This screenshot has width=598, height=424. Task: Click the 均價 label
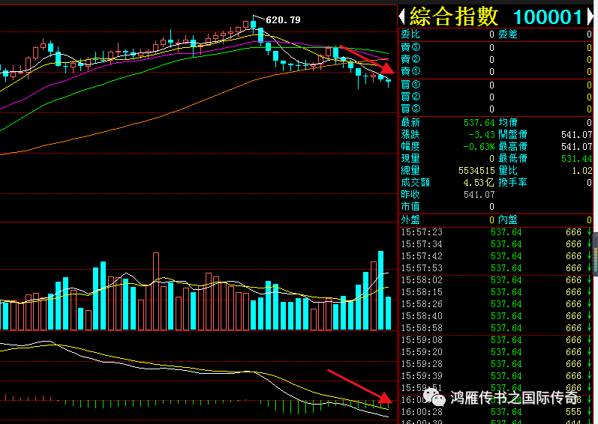508,123
